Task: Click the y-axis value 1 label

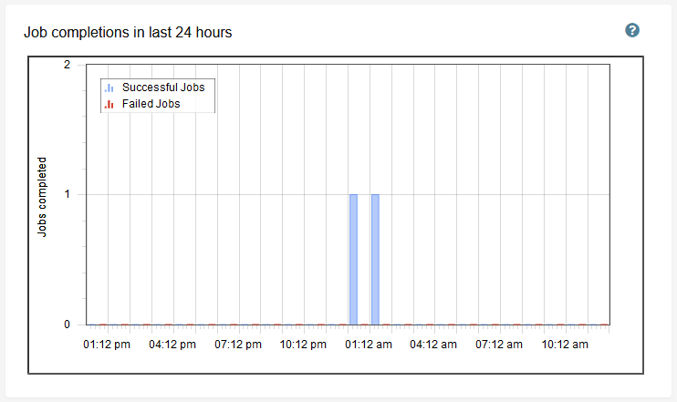Action: click(68, 194)
